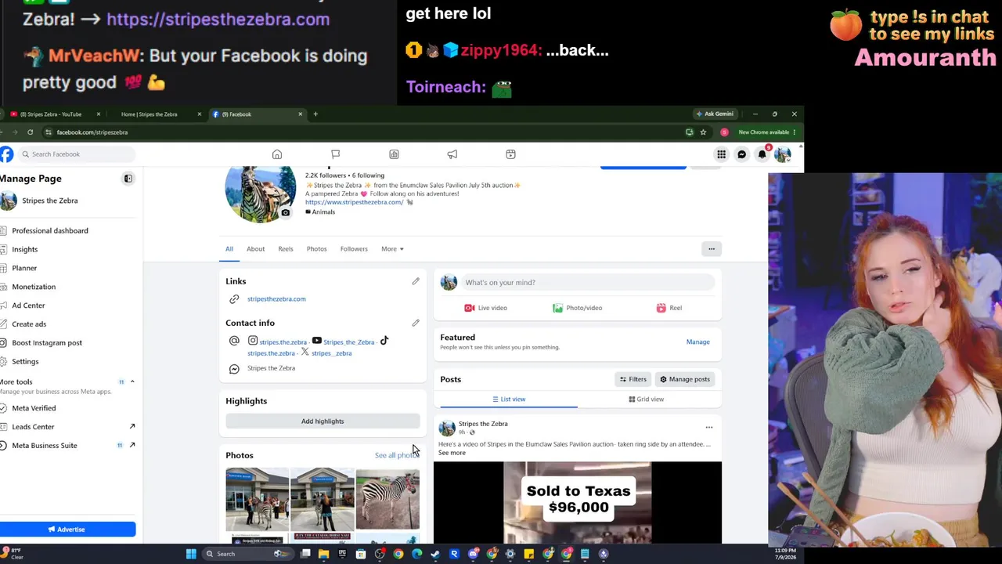Open the Facebook menu grid icon
Screen dimensions: 1002x564
721,154
